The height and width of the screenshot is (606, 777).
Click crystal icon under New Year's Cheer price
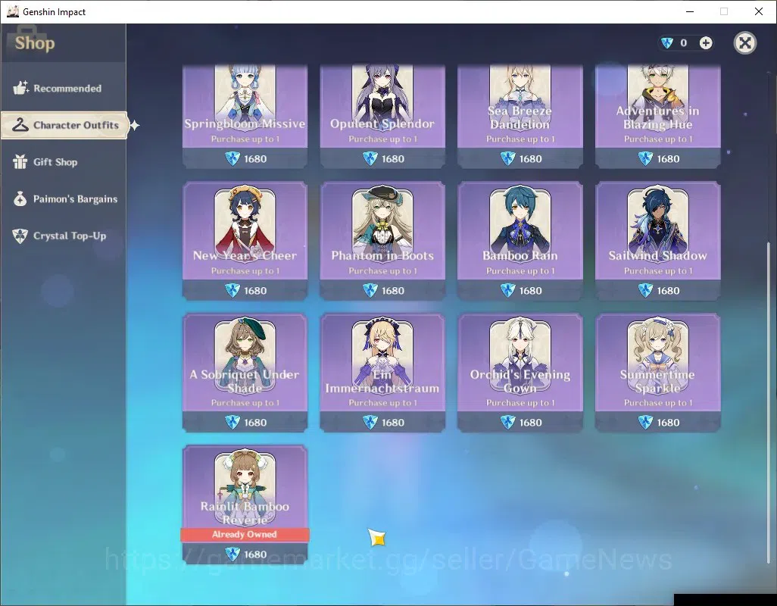pos(232,290)
